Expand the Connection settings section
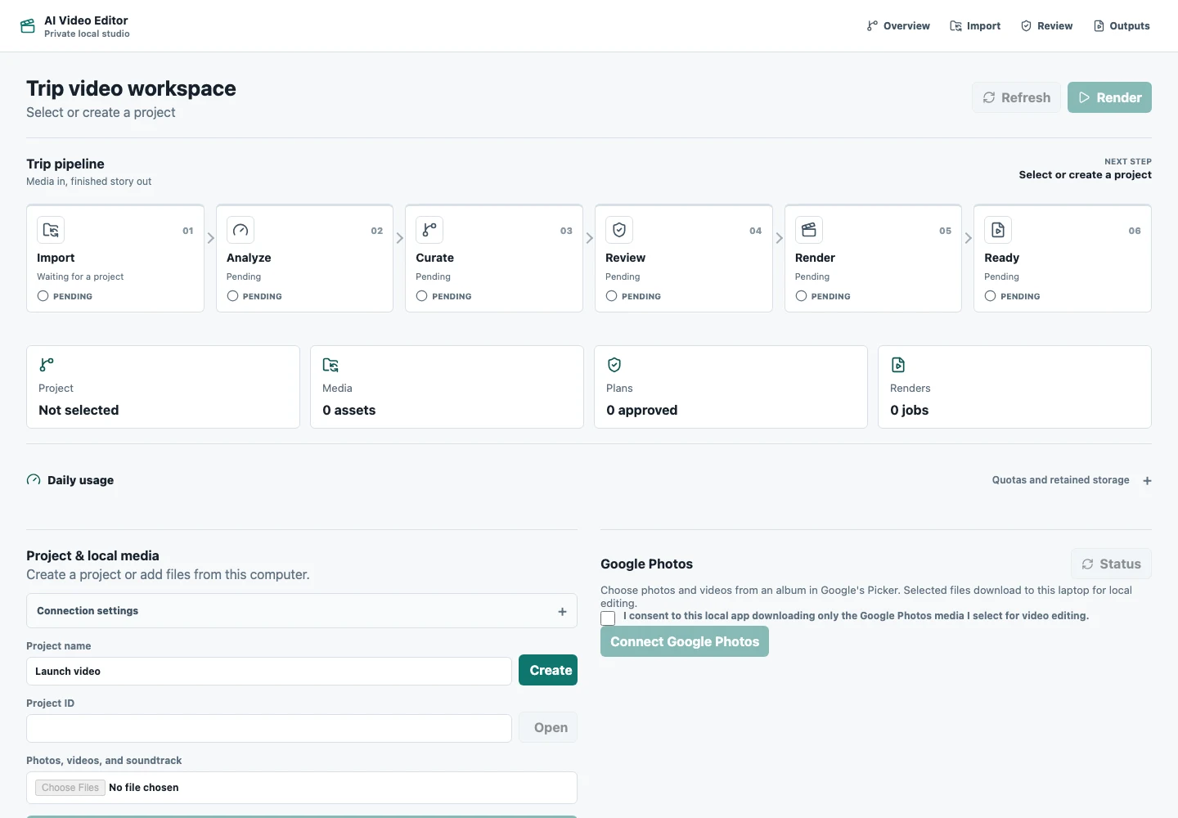The width and height of the screenshot is (1178, 818). click(302, 611)
